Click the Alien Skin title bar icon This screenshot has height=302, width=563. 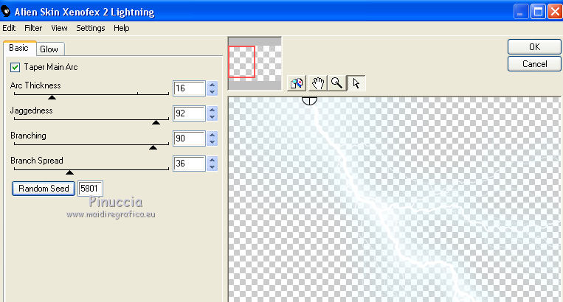pyautogui.click(x=6, y=12)
